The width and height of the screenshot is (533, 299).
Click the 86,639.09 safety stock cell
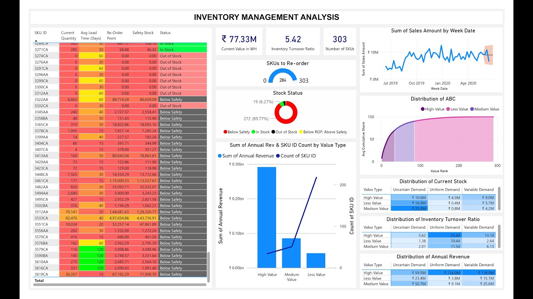point(144,99)
